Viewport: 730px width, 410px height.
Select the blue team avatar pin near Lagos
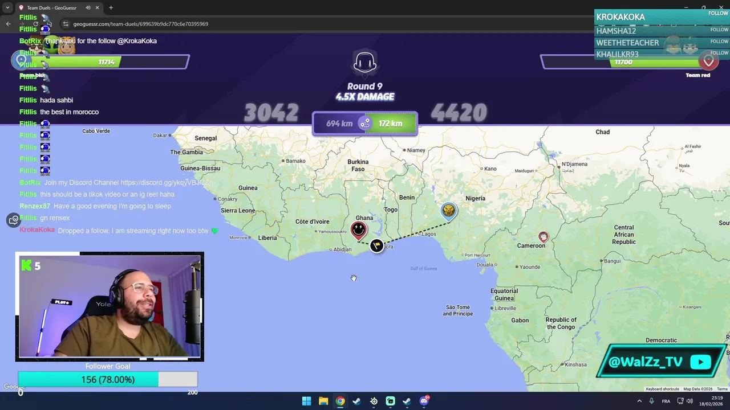tap(449, 211)
